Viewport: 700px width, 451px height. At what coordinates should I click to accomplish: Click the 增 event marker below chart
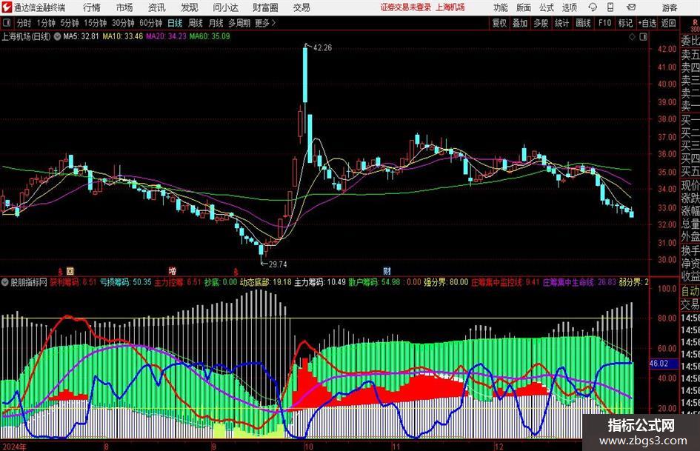point(173,270)
